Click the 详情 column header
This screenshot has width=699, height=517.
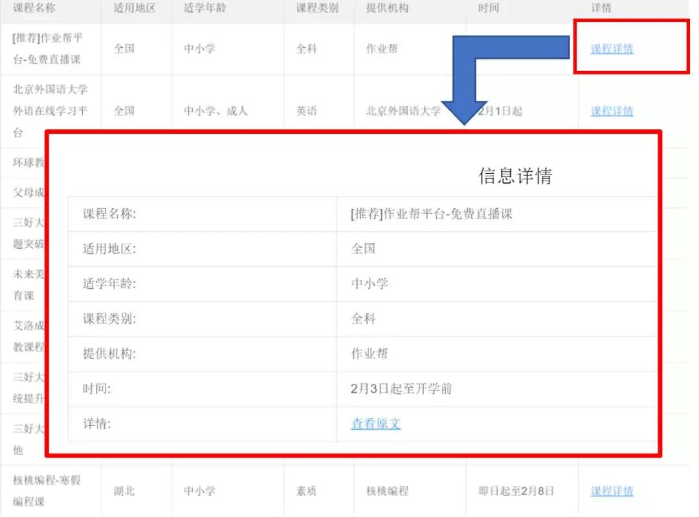pos(601,8)
